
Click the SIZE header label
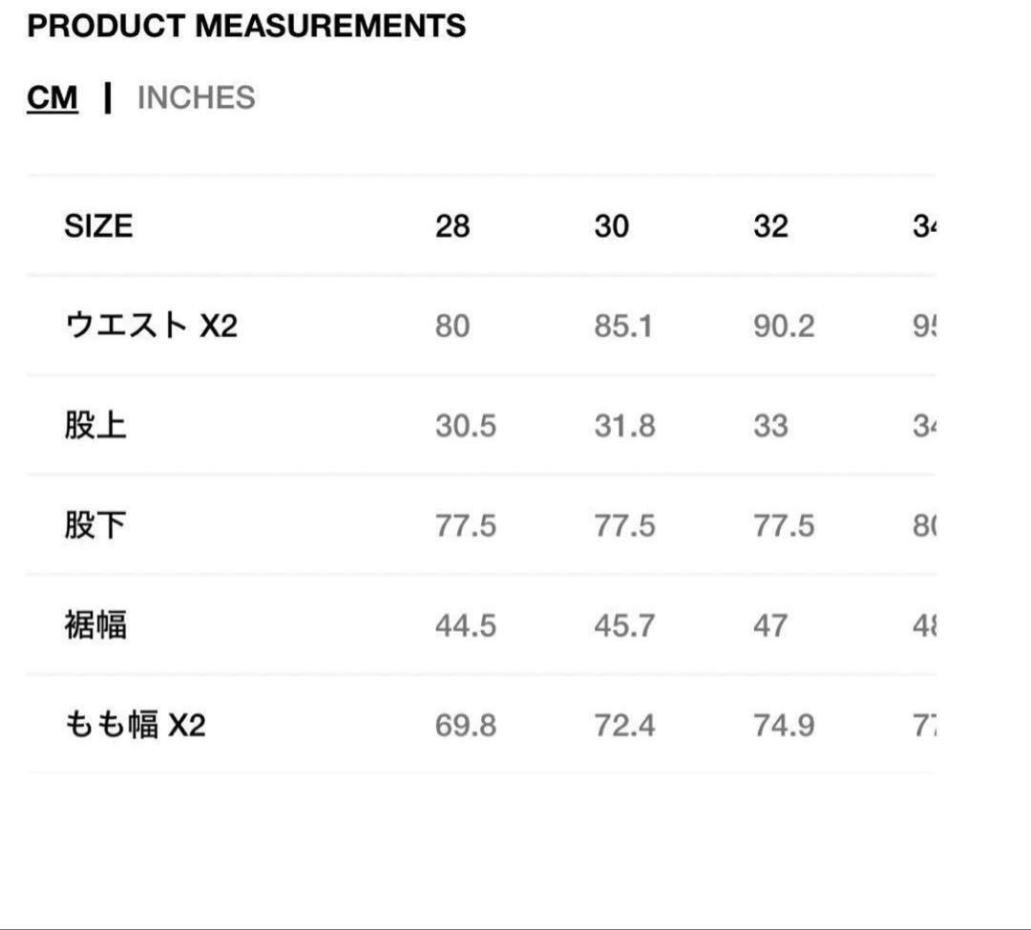point(98,226)
